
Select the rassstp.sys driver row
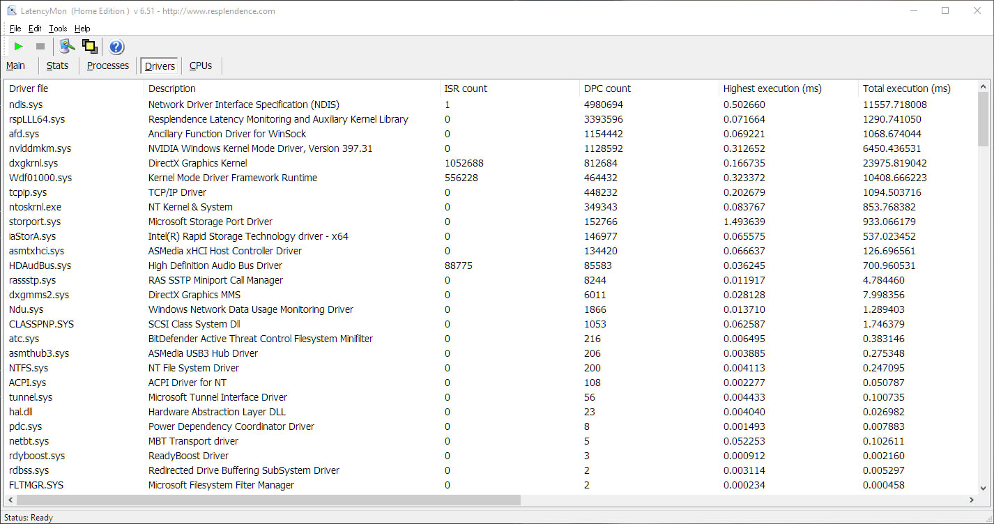coord(491,280)
